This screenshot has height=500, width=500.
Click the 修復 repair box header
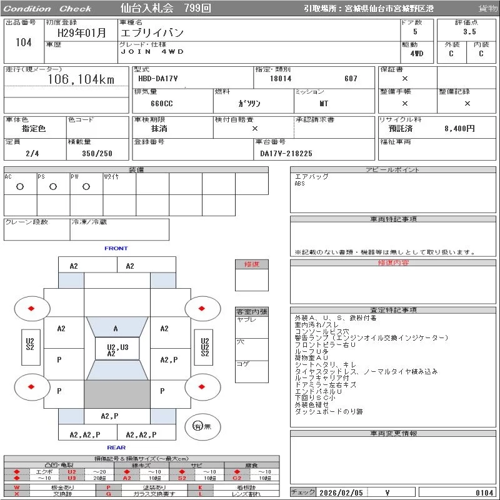click(252, 264)
